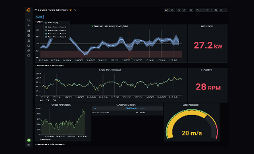Image resolution: width=254 pixels, height=154 pixels.
Task: Open the wind gauge panel title menu
Action: [190, 105]
